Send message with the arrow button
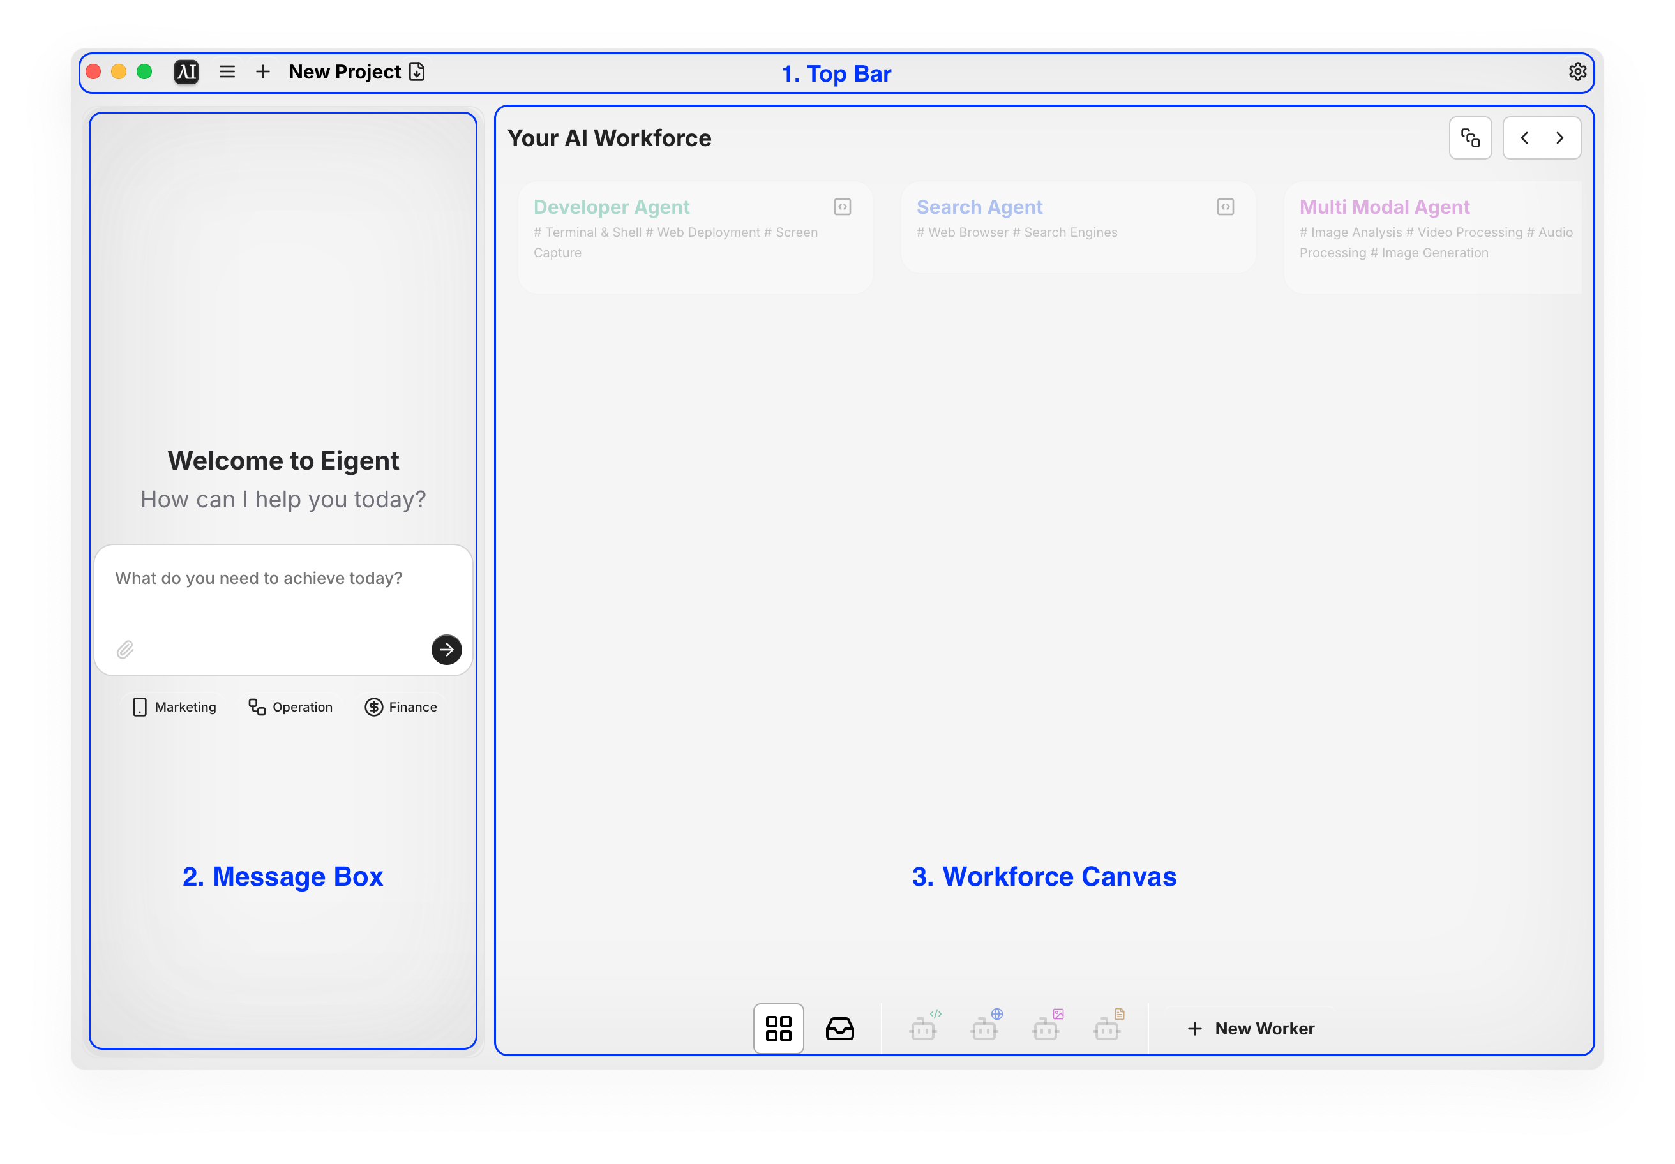The height and width of the screenshot is (1164, 1675). click(x=446, y=650)
